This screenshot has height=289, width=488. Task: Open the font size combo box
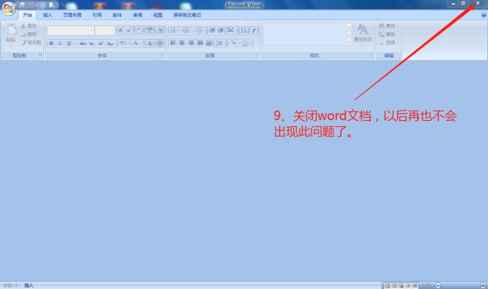coord(105,30)
